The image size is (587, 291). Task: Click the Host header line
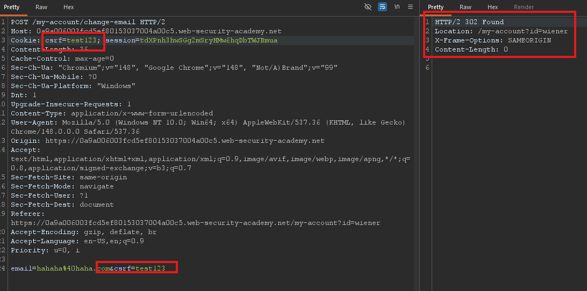146,32
